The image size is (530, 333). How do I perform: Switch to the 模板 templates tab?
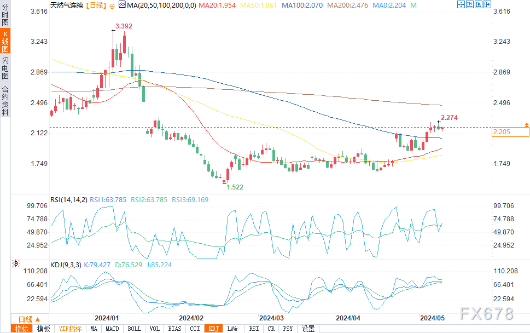click(x=43, y=329)
